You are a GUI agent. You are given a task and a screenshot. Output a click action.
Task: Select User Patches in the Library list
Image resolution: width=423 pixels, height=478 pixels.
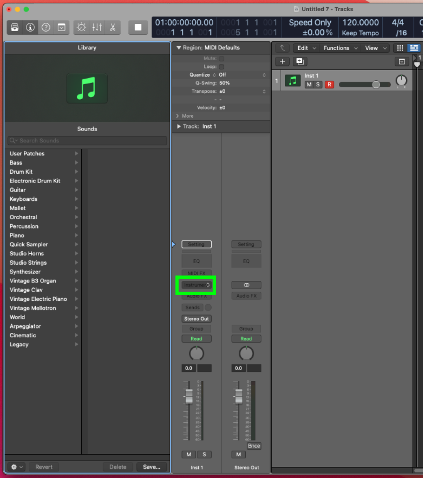tap(43, 154)
